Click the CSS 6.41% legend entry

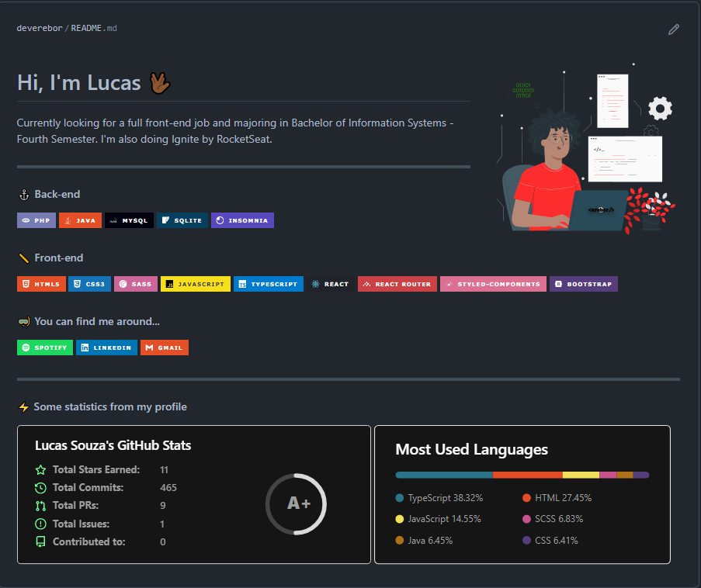tap(550, 540)
